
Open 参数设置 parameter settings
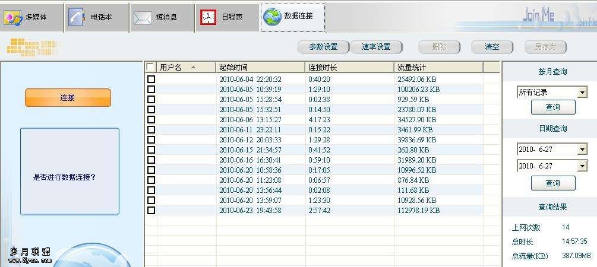coord(323,47)
